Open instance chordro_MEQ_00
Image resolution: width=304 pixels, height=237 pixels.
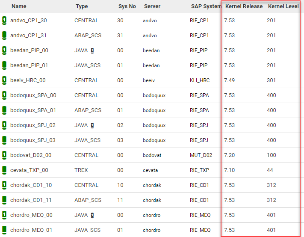[31, 215]
